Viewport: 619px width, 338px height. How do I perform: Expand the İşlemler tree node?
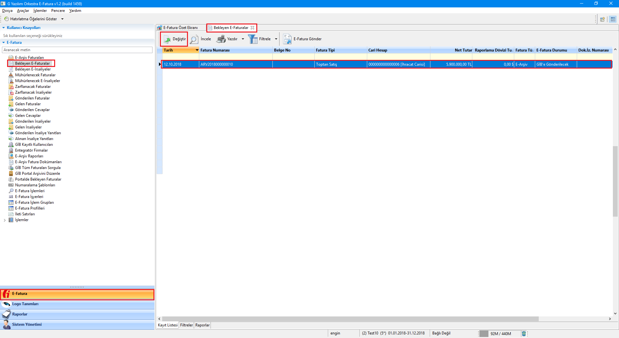5,220
